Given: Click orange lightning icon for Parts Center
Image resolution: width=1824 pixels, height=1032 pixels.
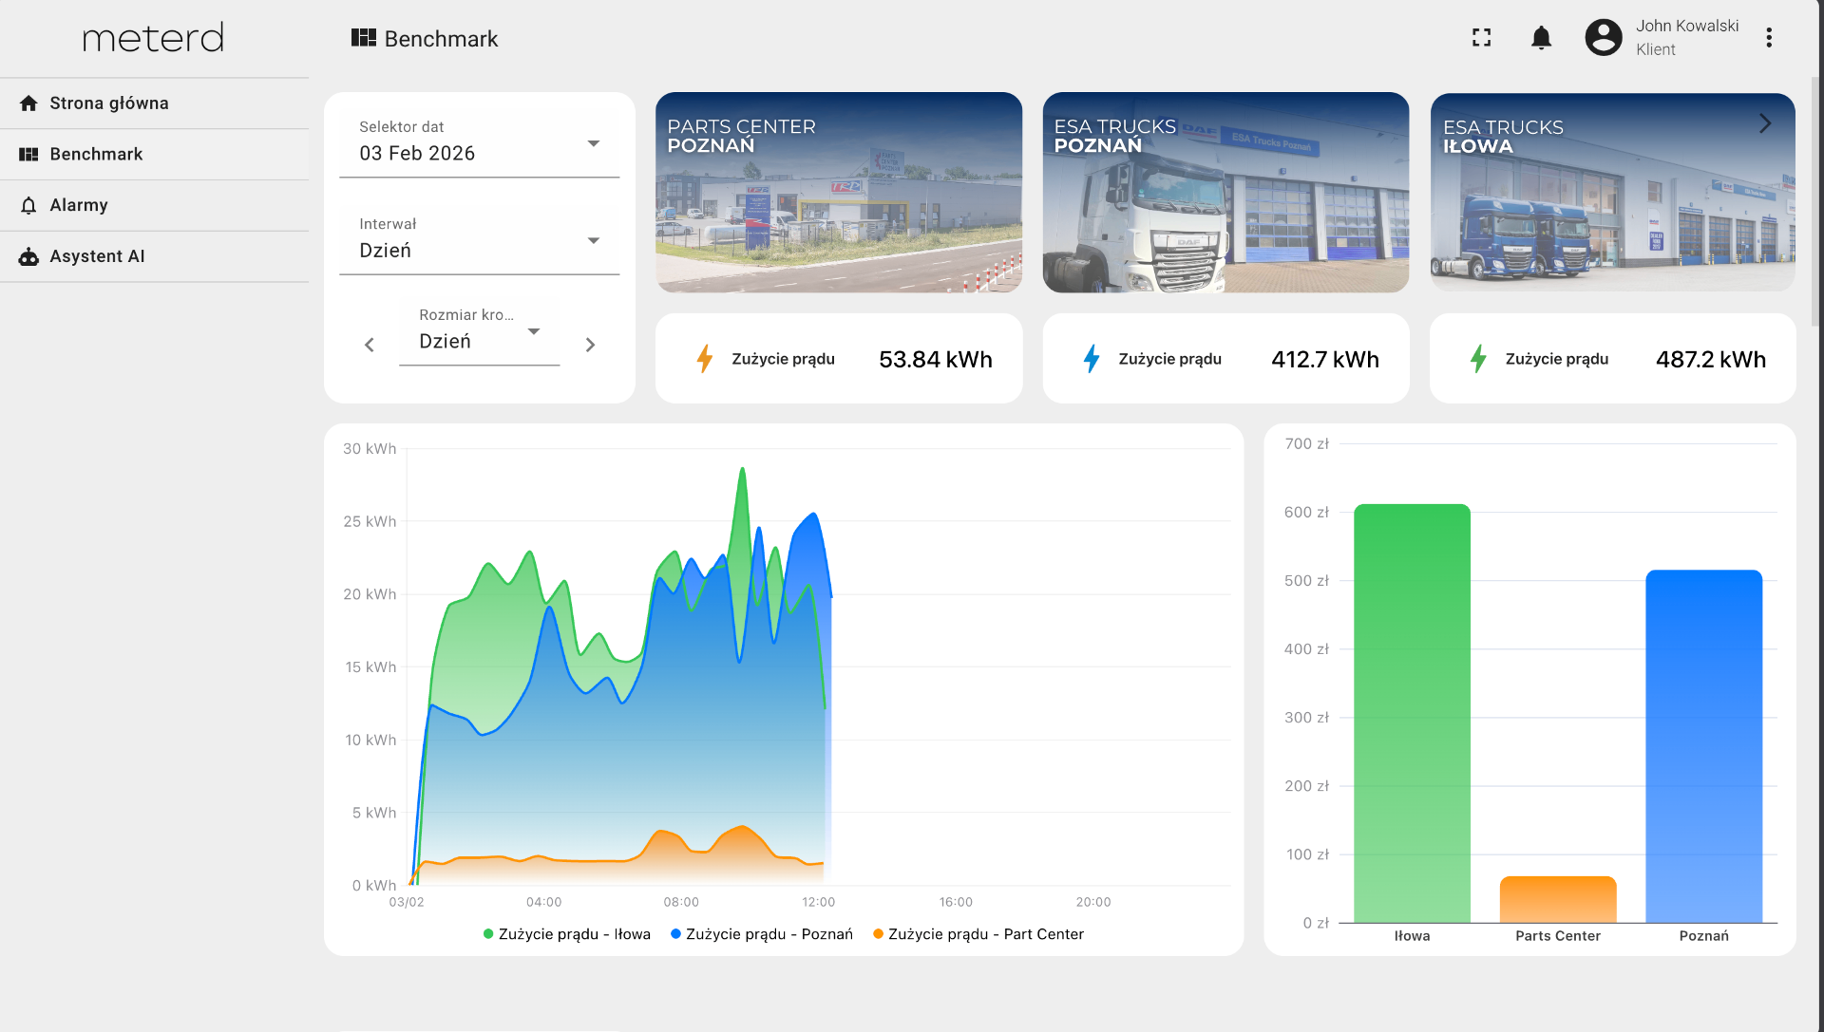Looking at the screenshot, I should coord(705,359).
